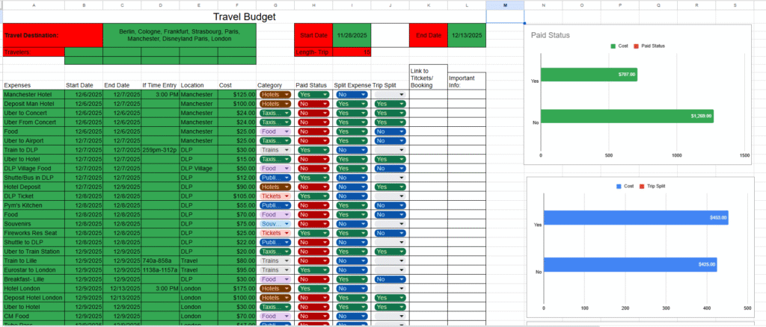Click the green Yes bar in Paid Status chart

(589, 75)
